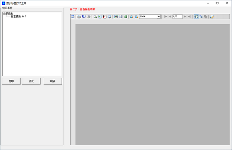Click the 刷新 button

click(x=53, y=81)
